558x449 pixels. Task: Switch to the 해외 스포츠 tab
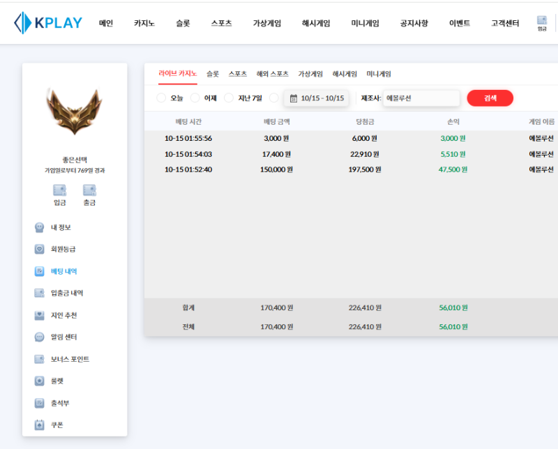(x=272, y=74)
